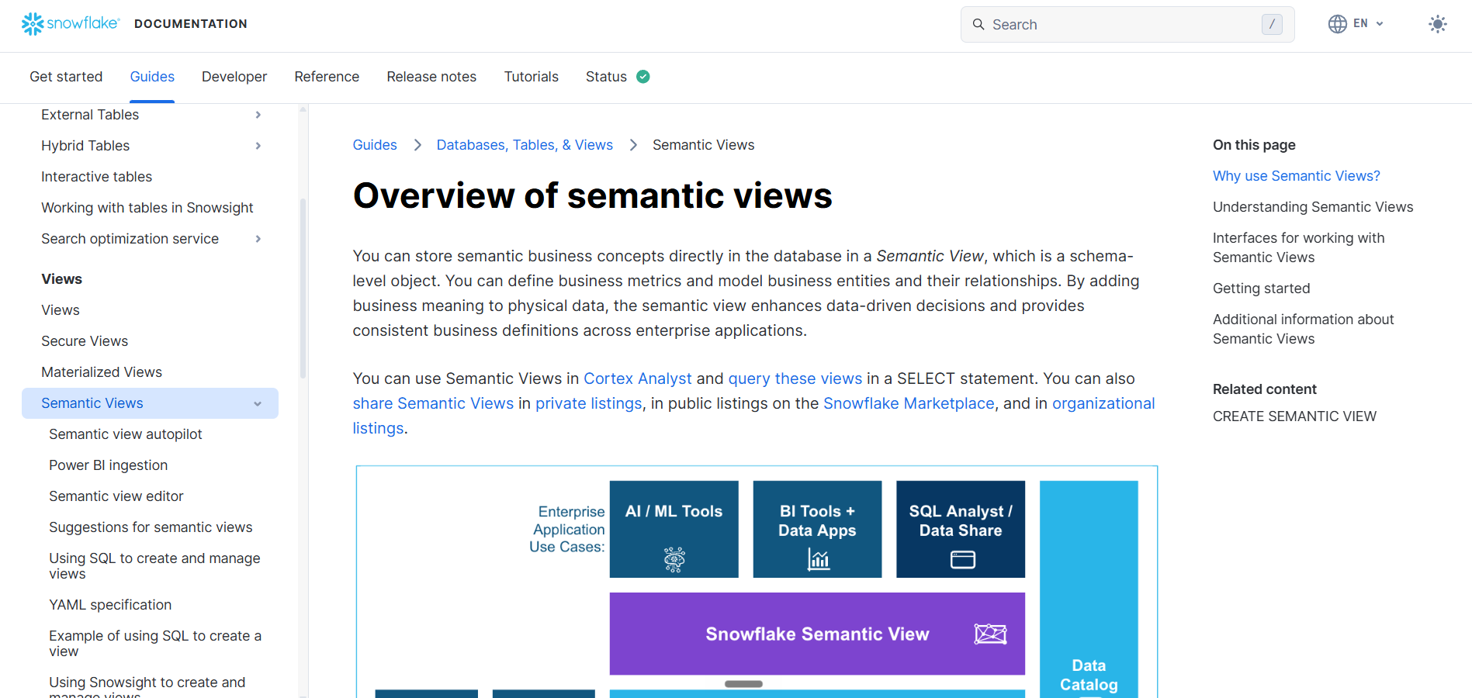The height and width of the screenshot is (698, 1472).
Task: Select the Guides tab
Action: [152, 77]
